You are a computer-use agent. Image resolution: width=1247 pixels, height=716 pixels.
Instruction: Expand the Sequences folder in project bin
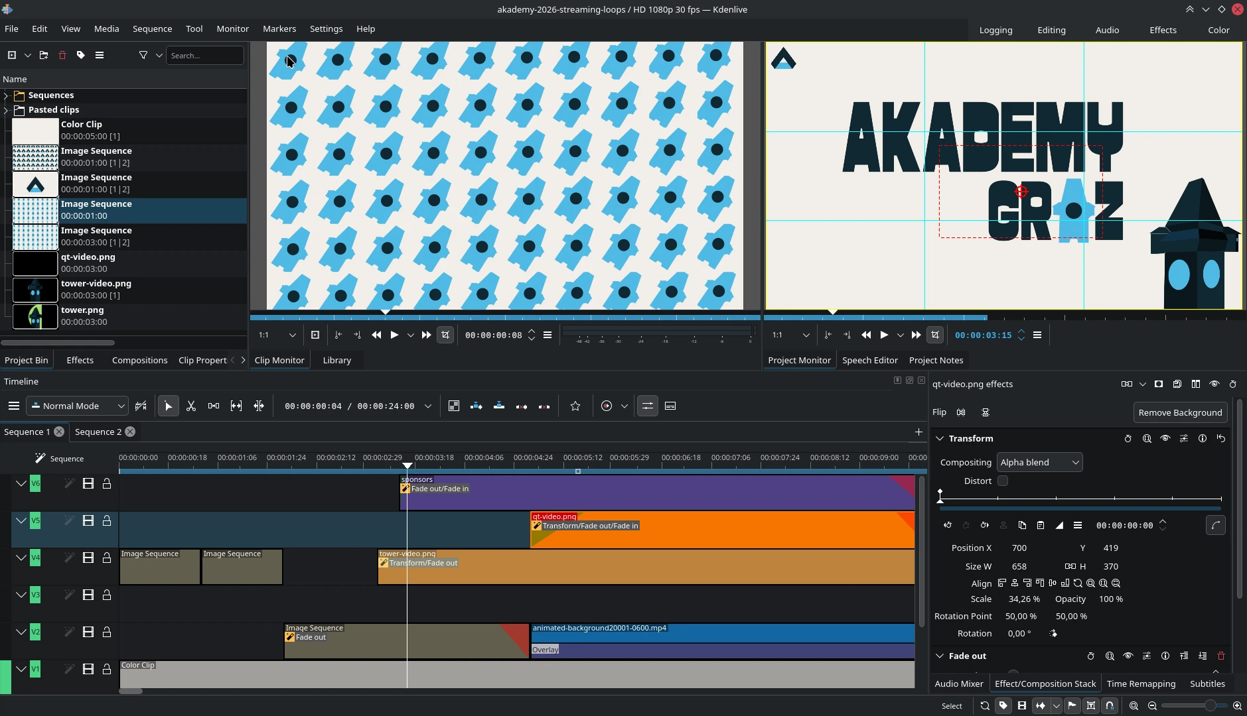pos(6,95)
